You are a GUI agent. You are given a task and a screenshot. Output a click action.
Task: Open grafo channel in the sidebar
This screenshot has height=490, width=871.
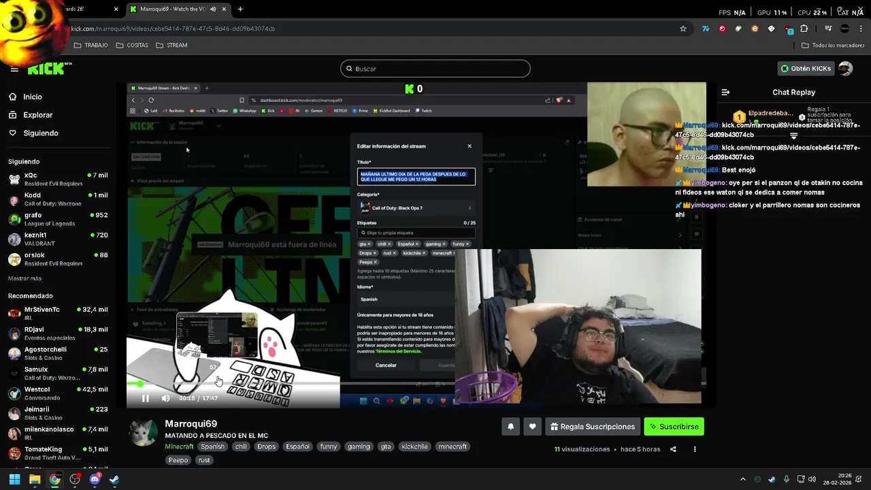[x=58, y=219]
